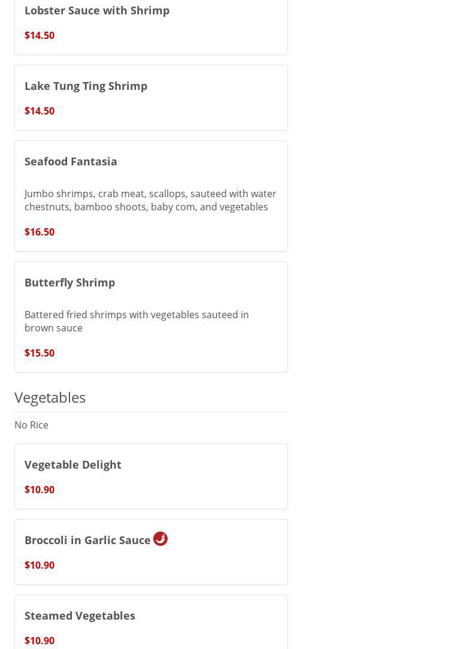Select the Lake Tung Ting Shrimp dish
461x649 pixels.
coord(86,86)
